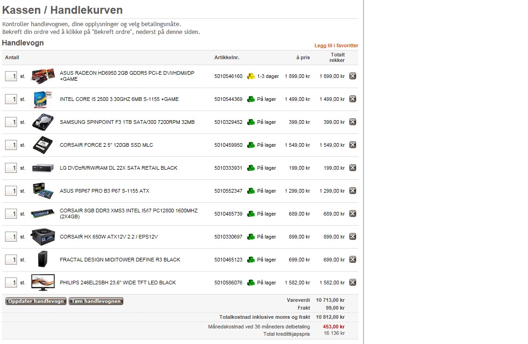528x344 pixels.
Task: Edit quantity field for Corsair Force SSD
Action: (x=11, y=145)
